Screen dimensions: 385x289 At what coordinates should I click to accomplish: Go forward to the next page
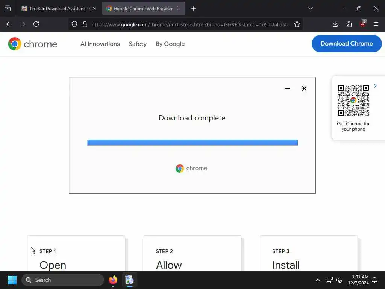(x=23, y=24)
